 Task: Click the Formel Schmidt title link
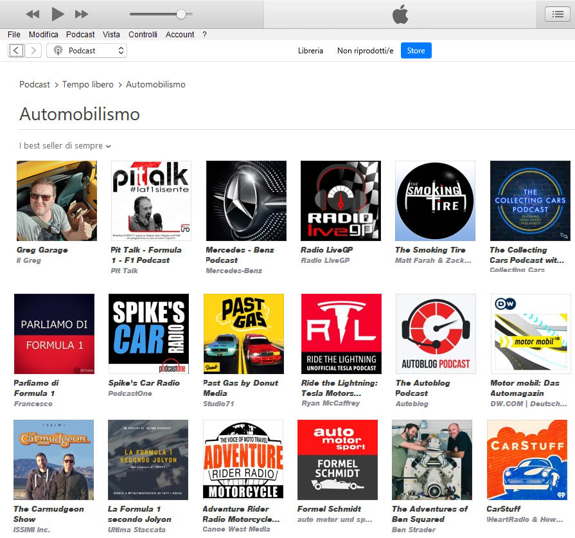pyautogui.click(x=329, y=509)
